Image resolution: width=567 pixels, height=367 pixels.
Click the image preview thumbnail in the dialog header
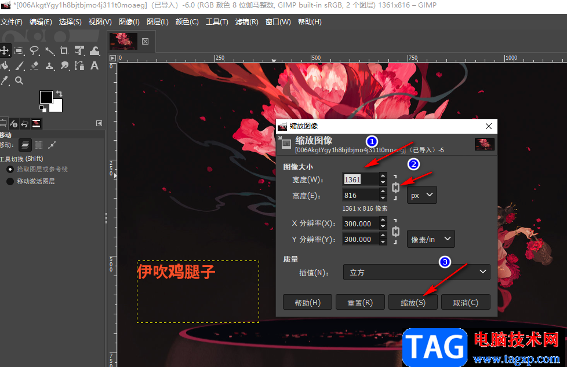pos(485,145)
